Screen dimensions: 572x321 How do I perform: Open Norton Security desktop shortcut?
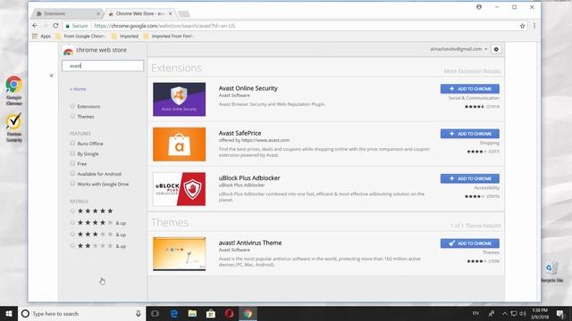tap(14, 128)
